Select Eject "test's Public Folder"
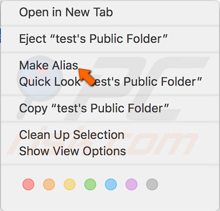 tap(93, 39)
